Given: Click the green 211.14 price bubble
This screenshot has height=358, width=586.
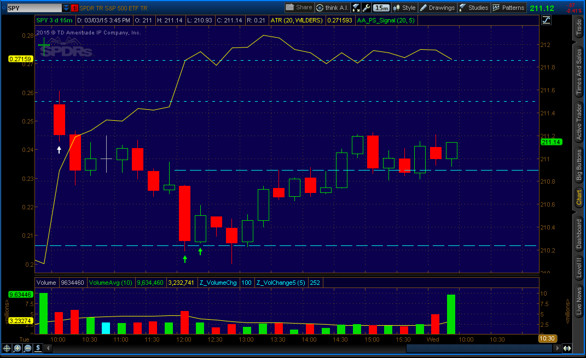Looking at the screenshot, I should tap(551, 142).
